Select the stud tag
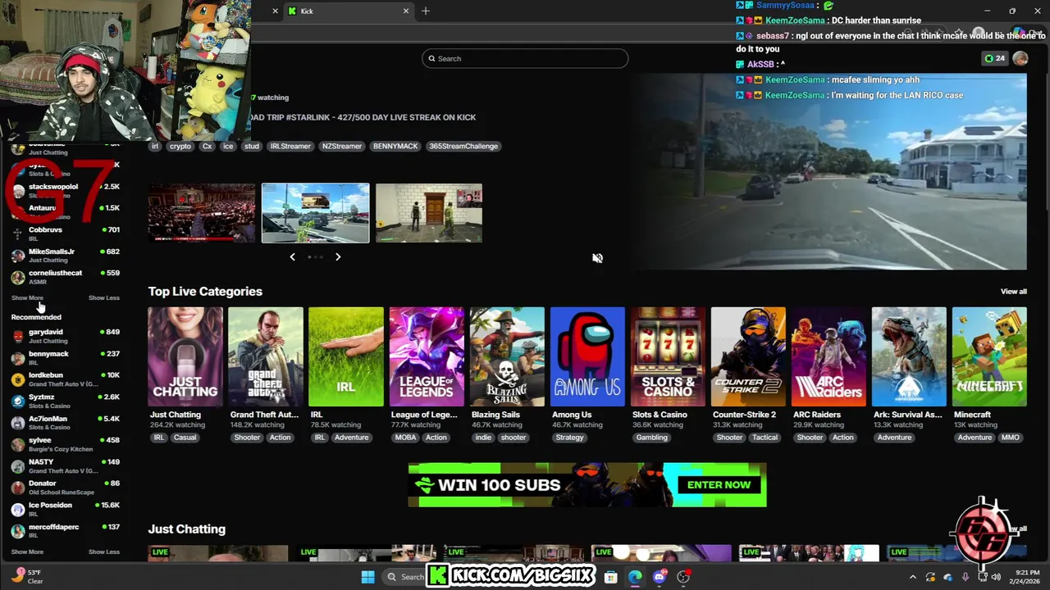Screen dimensions: 1050x590 point(252,147)
